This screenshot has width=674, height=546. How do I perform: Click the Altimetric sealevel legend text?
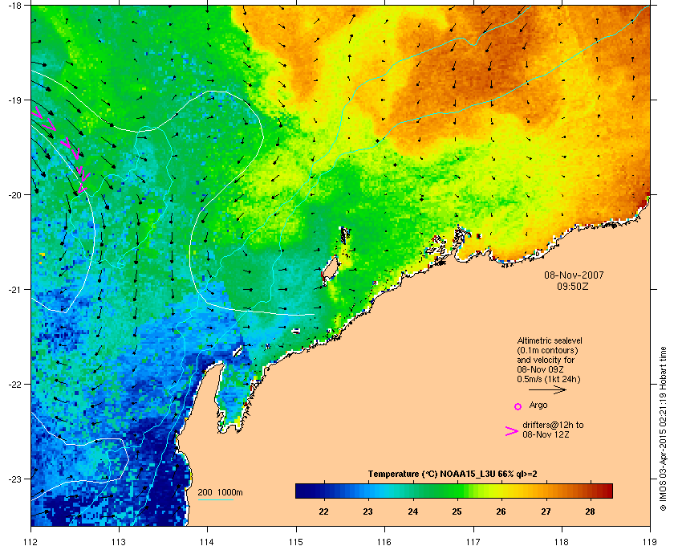tap(550, 340)
